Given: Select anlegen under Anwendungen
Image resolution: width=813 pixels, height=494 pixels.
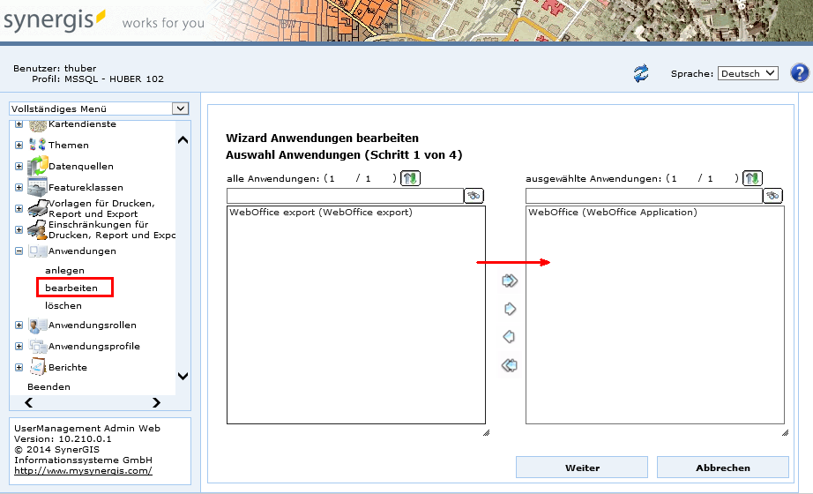Looking at the screenshot, I should [x=64, y=270].
